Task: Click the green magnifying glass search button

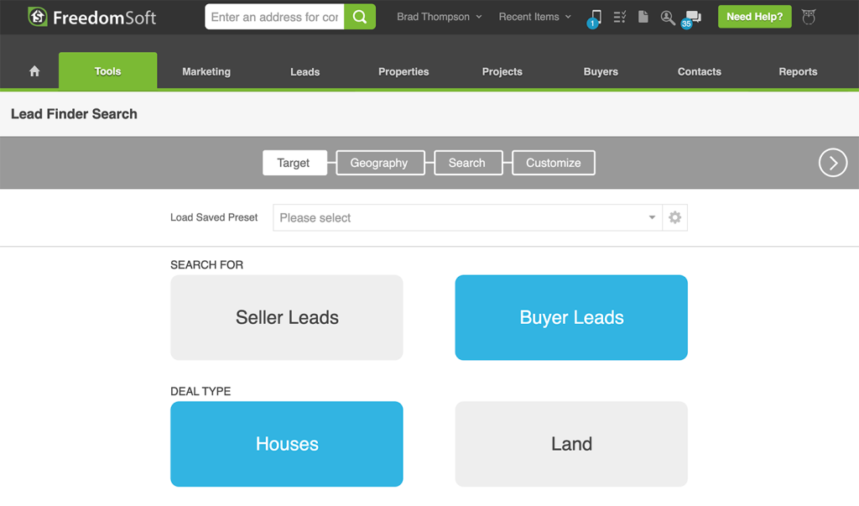Action: pos(360,17)
